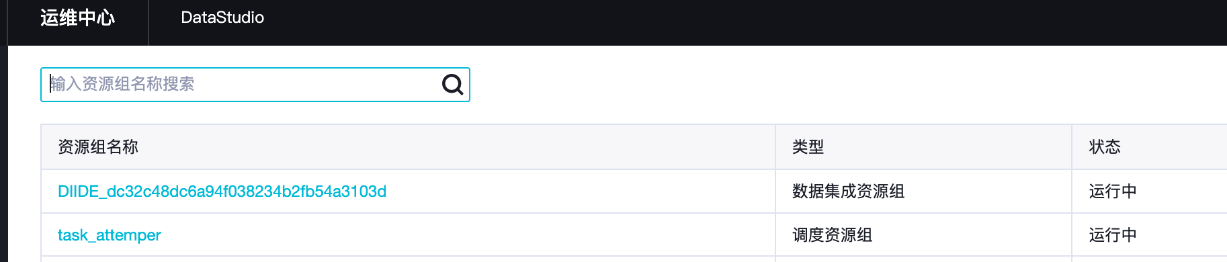Viewport: 1227px width, 262px height.
Task: Click the magnifier search icon
Action: point(452,85)
